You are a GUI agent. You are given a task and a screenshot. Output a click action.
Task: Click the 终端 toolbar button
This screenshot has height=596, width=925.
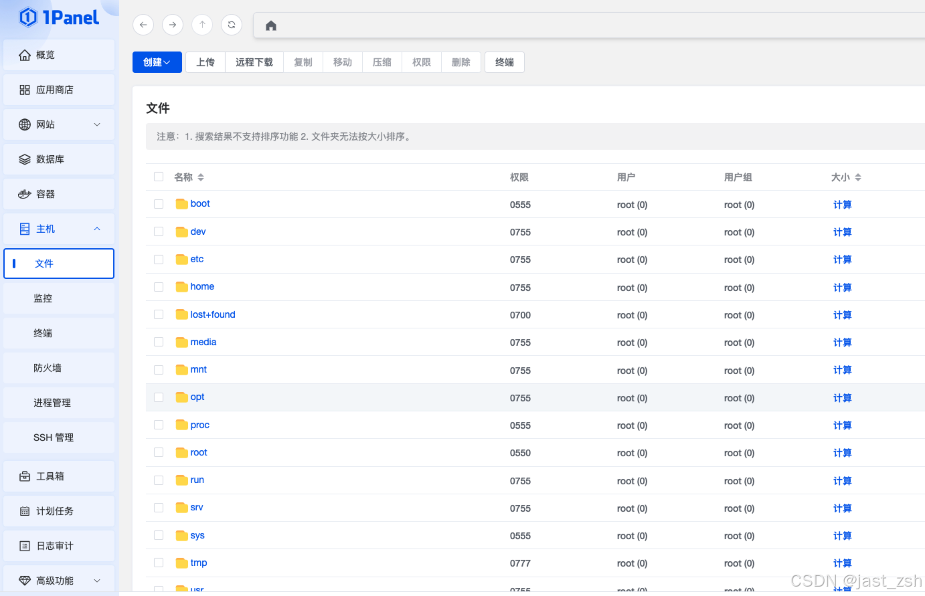[505, 62]
